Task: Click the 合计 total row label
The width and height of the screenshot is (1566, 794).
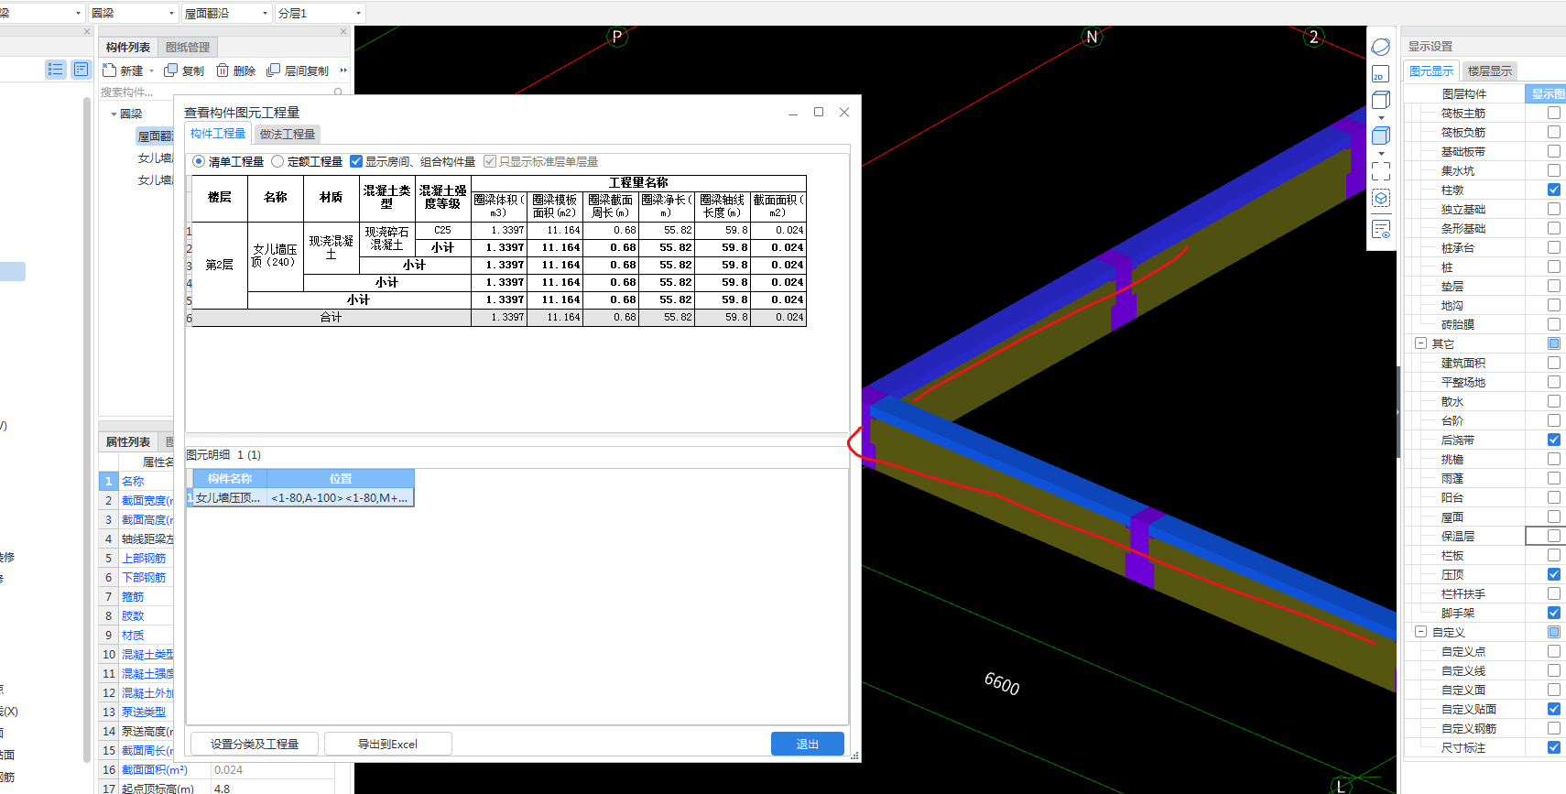Action: (x=331, y=318)
